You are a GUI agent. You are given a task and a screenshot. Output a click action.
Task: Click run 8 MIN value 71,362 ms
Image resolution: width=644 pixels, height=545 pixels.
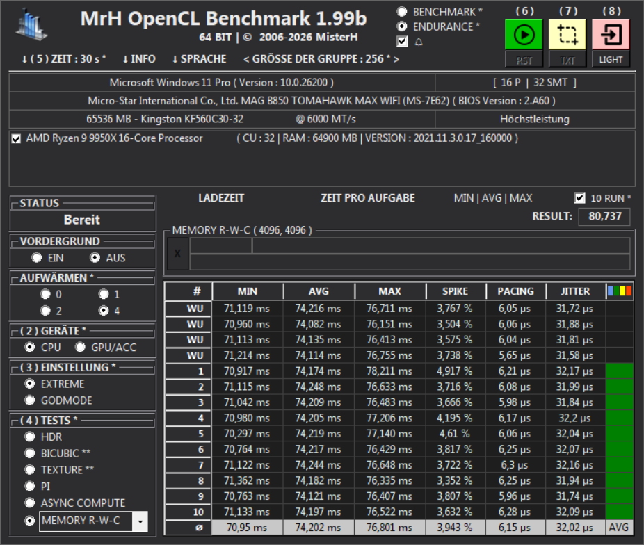point(247,480)
